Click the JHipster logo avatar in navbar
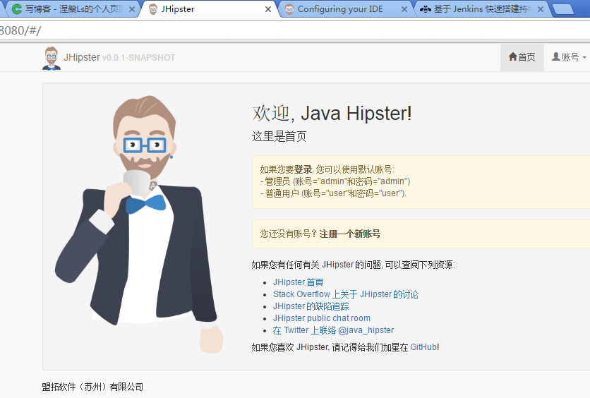 [52, 58]
